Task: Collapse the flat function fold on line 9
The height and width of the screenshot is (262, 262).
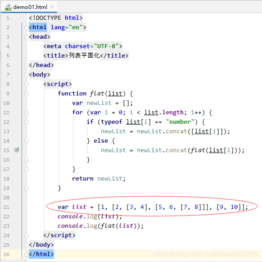Action: point(26,94)
